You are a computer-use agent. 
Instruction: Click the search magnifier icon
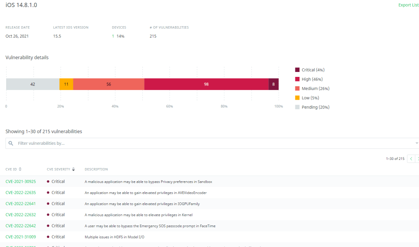coord(11,143)
